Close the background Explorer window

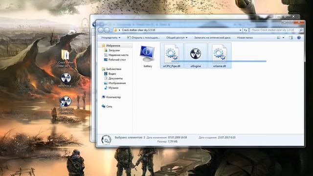pyautogui.click(x=293, y=17)
